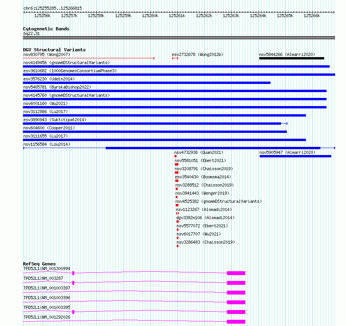Click the 125261k ruler tick label
Viewport: 346px width, 326px height.
coord(177,16)
